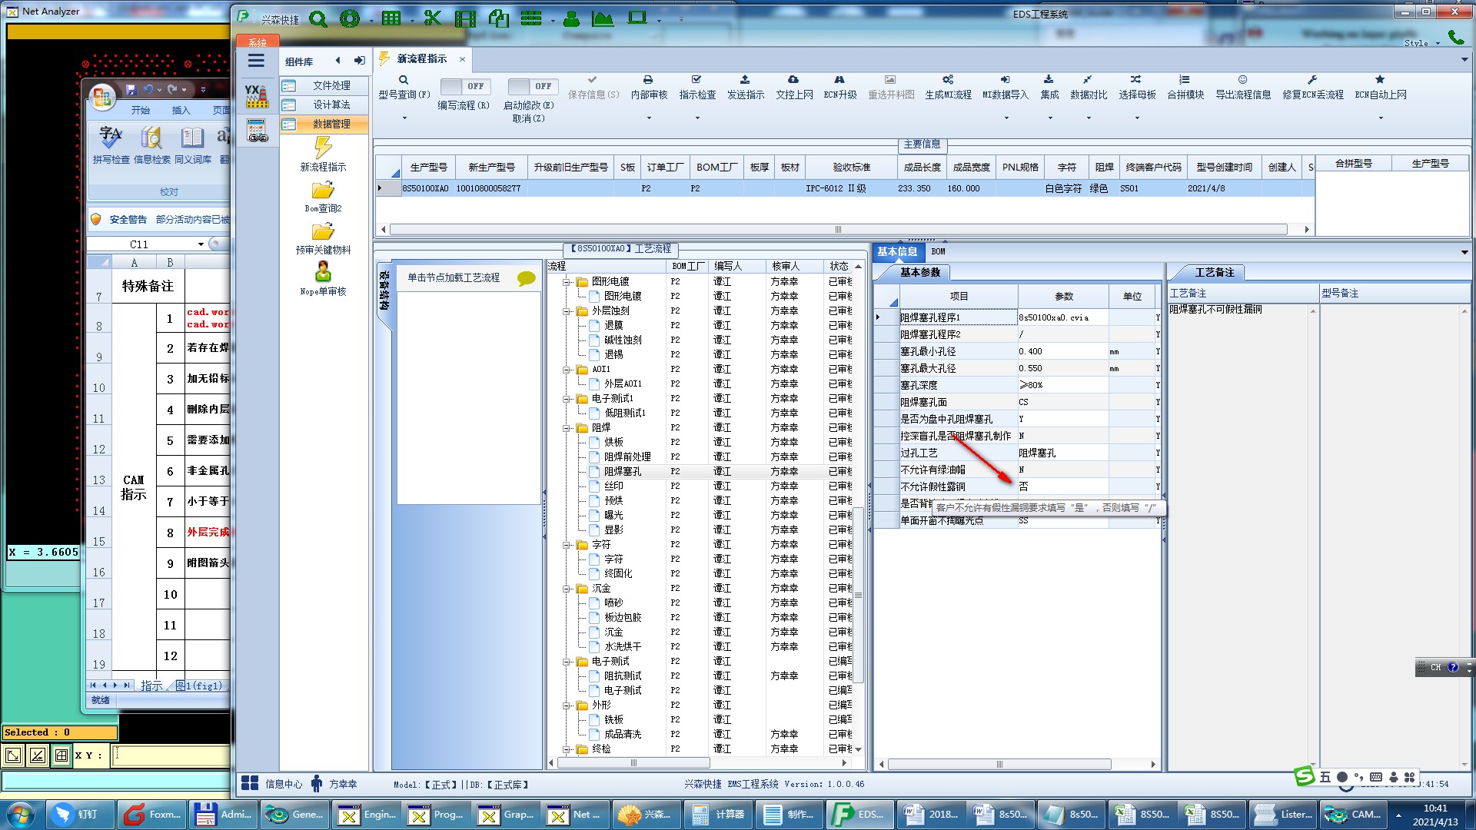This screenshot has width=1476, height=830.
Task: Collapse the 沉金 process folder node
Action: [x=567, y=589]
